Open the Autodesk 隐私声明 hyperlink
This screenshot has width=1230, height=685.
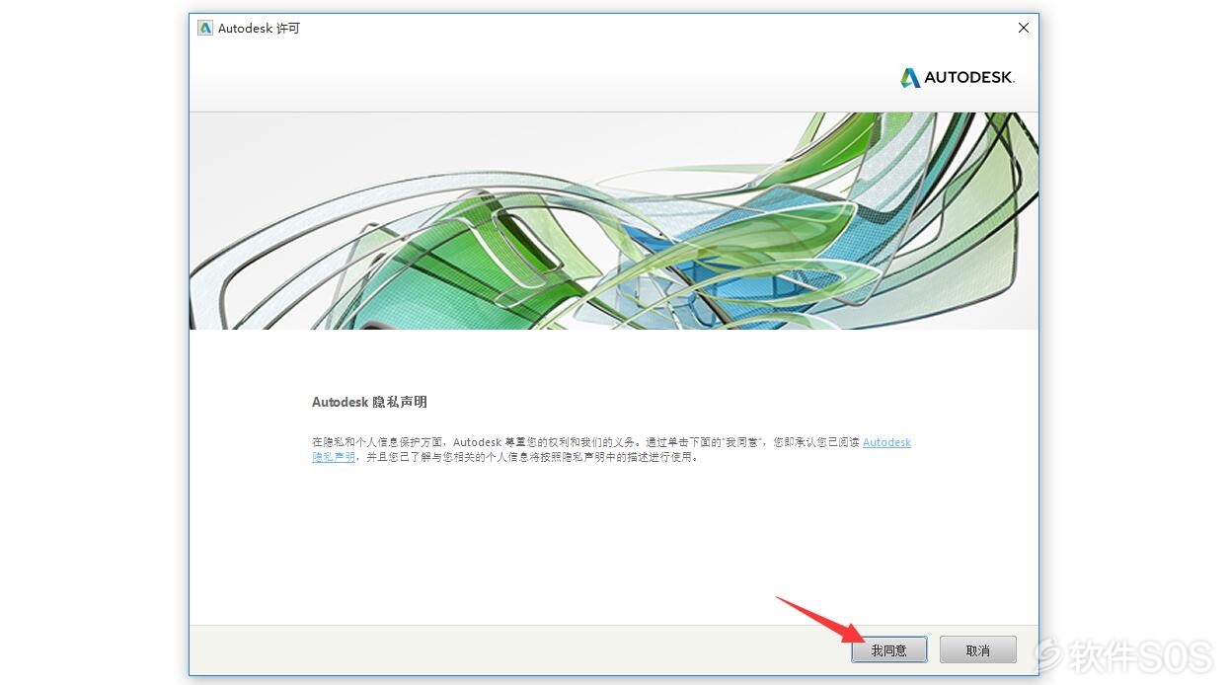[886, 442]
